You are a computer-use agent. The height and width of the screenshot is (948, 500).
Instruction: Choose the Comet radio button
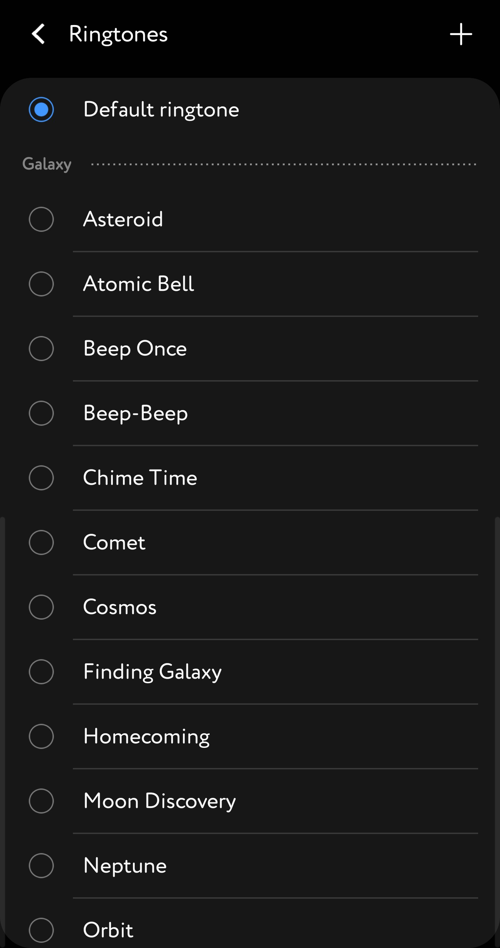pyautogui.click(x=41, y=542)
